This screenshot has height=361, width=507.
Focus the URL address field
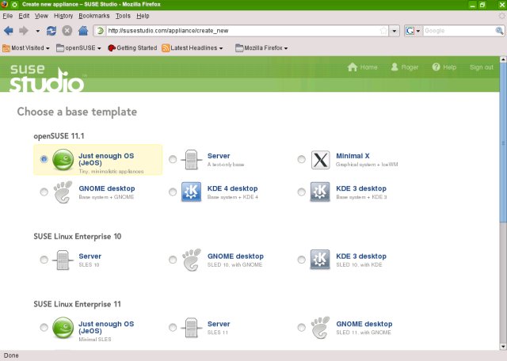point(242,31)
